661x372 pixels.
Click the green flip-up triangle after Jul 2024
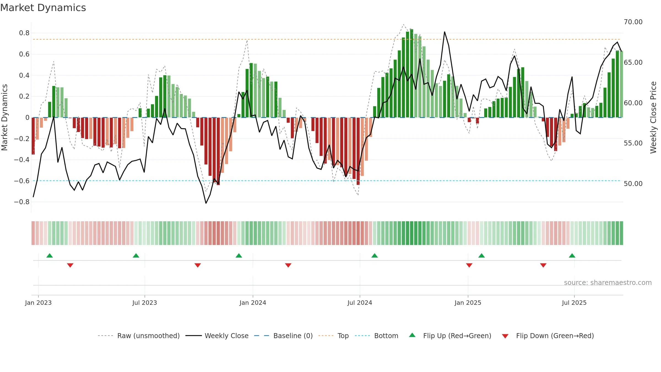tap(375, 256)
